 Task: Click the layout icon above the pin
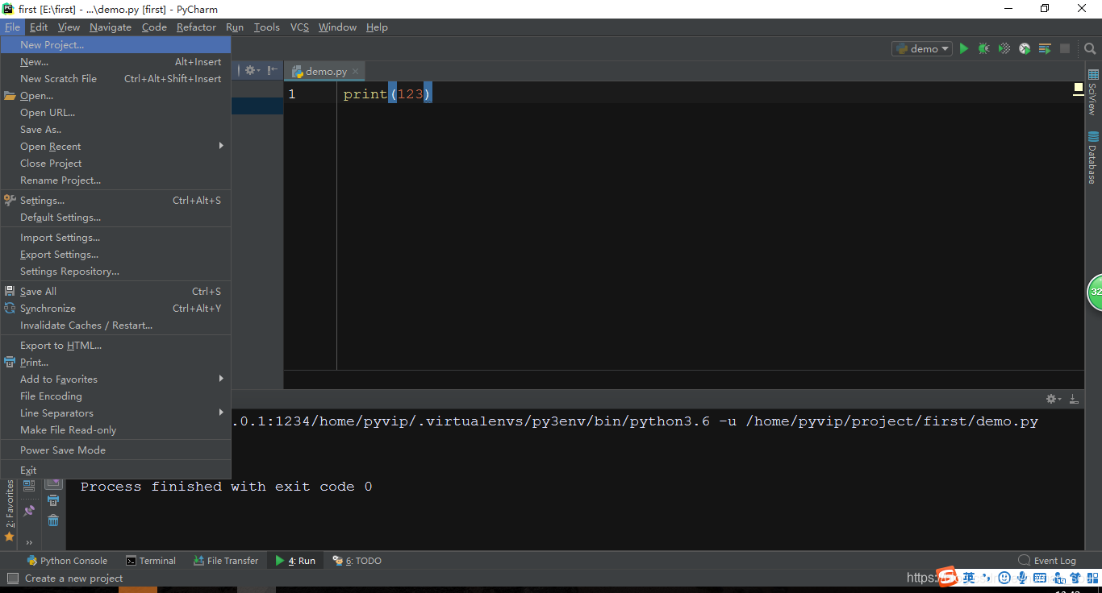point(29,486)
